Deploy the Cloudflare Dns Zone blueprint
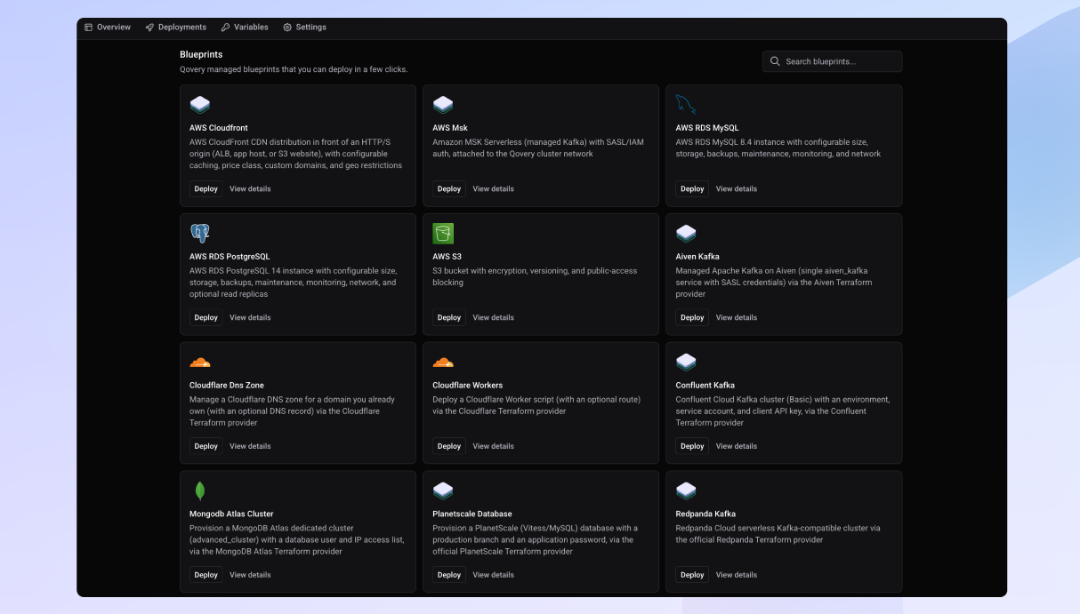Image resolution: width=1080 pixels, height=614 pixels. [206, 446]
